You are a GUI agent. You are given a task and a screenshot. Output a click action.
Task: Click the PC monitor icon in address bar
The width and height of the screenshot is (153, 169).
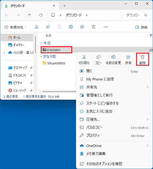point(53,15)
